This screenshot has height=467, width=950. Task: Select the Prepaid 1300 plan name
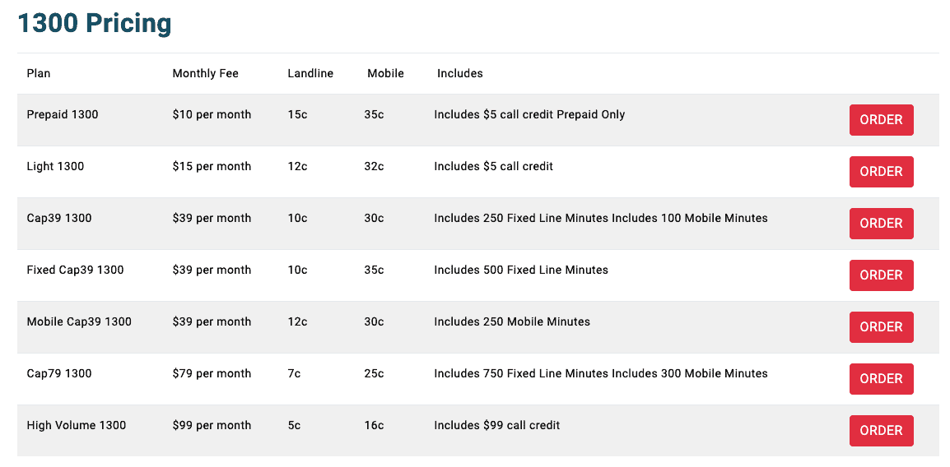pos(63,114)
